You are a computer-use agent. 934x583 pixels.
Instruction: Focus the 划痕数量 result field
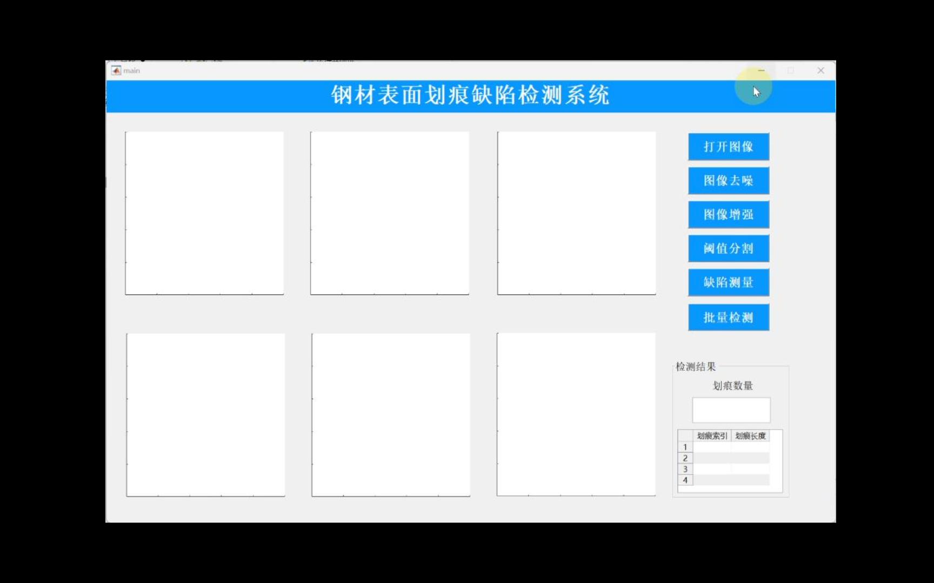(731, 410)
